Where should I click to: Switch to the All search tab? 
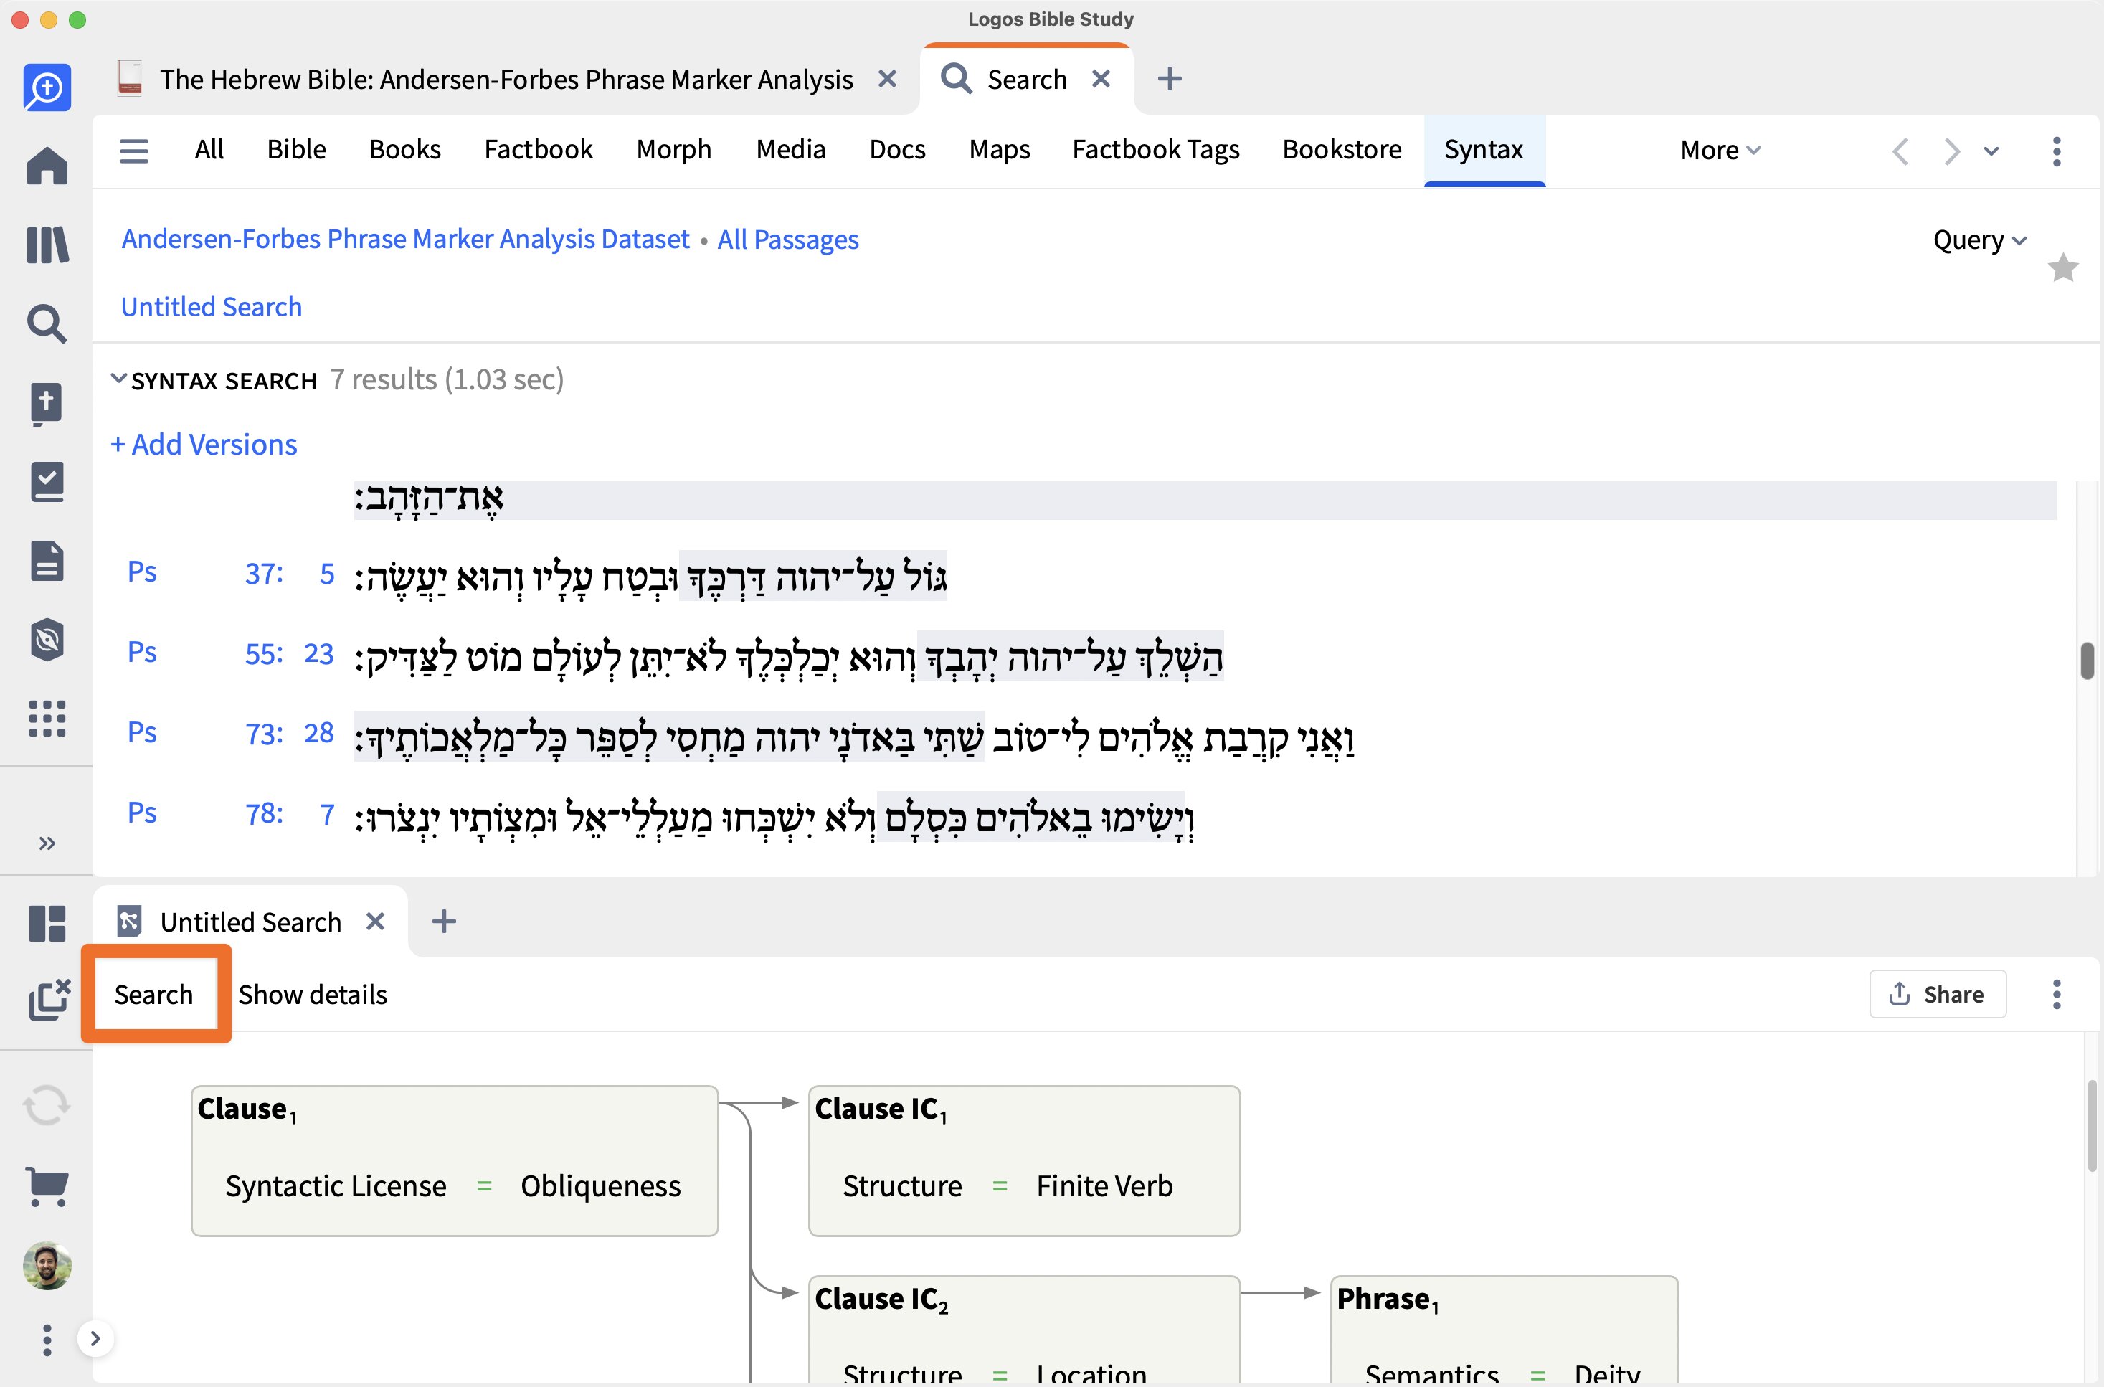tap(209, 149)
